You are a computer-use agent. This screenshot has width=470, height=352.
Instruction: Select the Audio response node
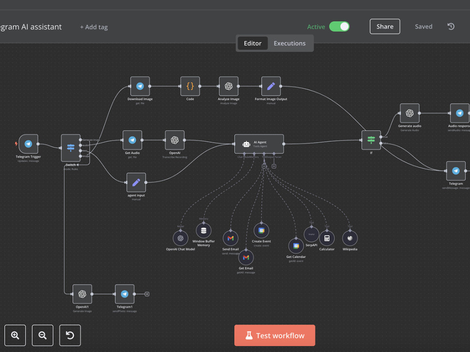pyautogui.click(x=460, y=113)
